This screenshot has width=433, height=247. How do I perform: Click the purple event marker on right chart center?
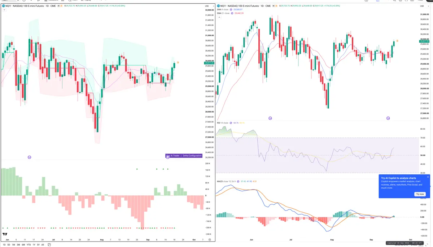[270, 118]
